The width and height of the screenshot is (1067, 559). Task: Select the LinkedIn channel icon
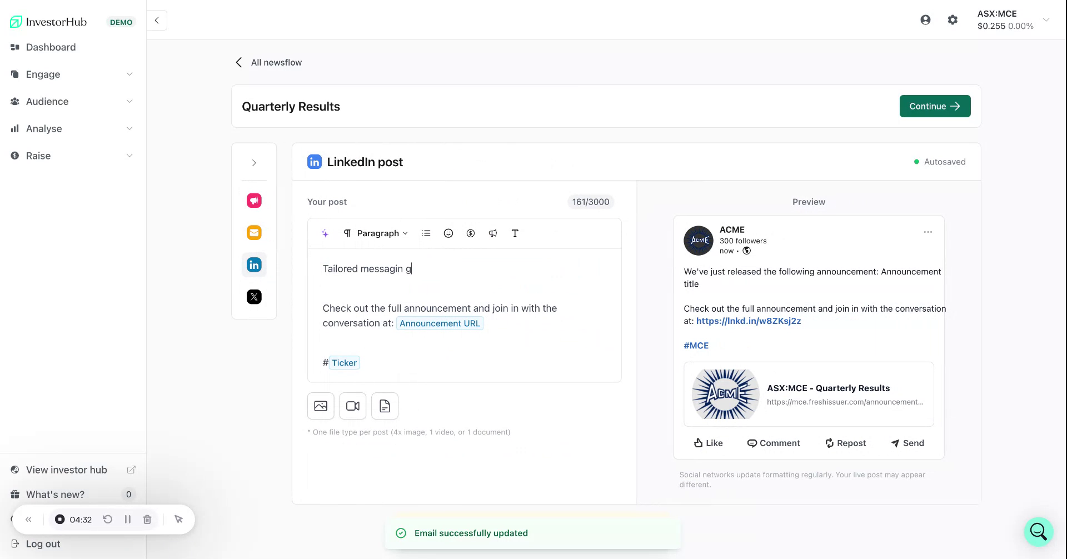pos(254,264)
